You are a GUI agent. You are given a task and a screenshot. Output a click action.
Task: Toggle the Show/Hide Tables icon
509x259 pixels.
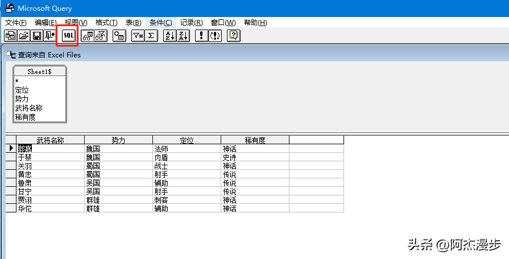[88, 35]
